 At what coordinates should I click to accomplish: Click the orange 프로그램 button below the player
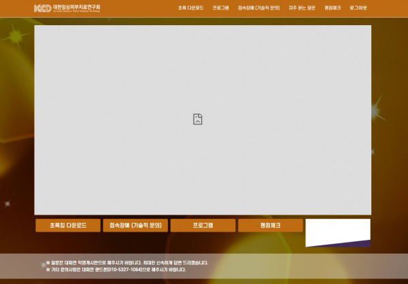coord(203,225)
